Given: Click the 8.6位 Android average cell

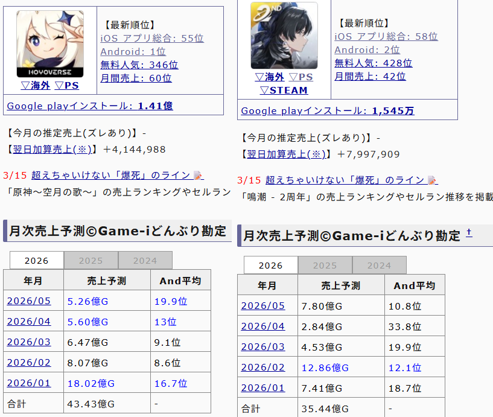Looking at the screenshot, I should click(x=180, y=362).
